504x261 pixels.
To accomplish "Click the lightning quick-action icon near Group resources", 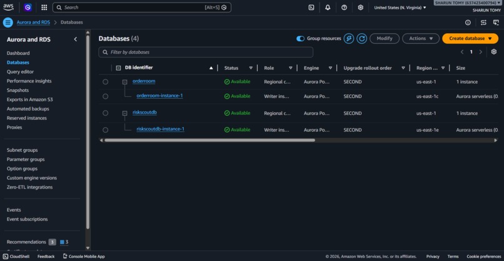I will coord(348,39).
